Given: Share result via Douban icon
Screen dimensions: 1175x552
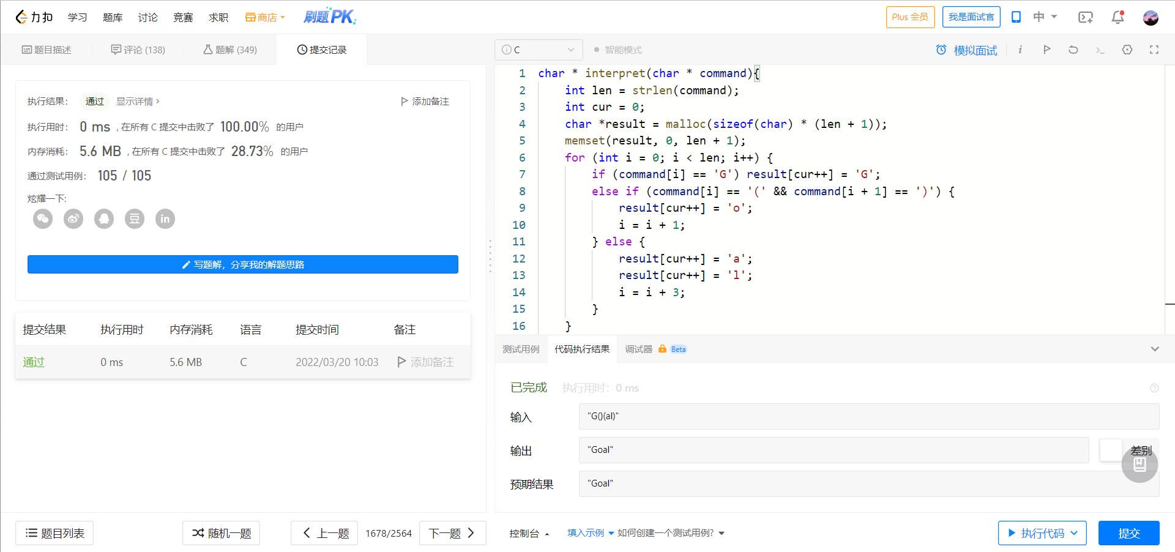Looking at the screenshot, I should coord(135,218).
